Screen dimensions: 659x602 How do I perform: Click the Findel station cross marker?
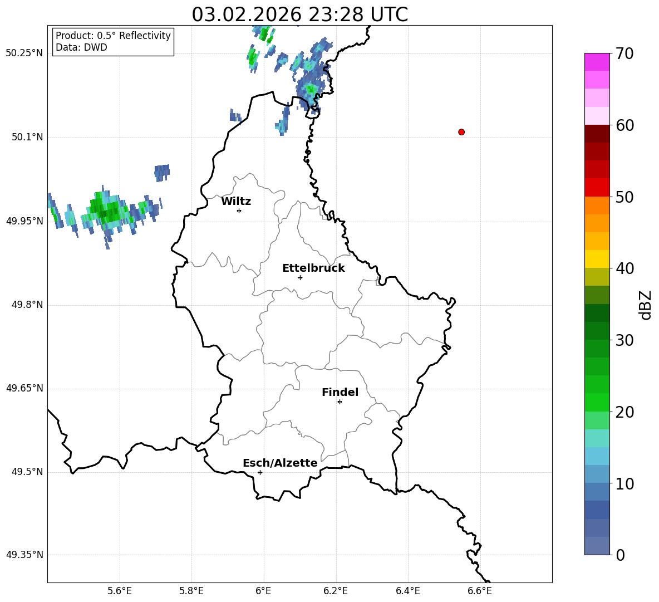click(x=340, y=402)
